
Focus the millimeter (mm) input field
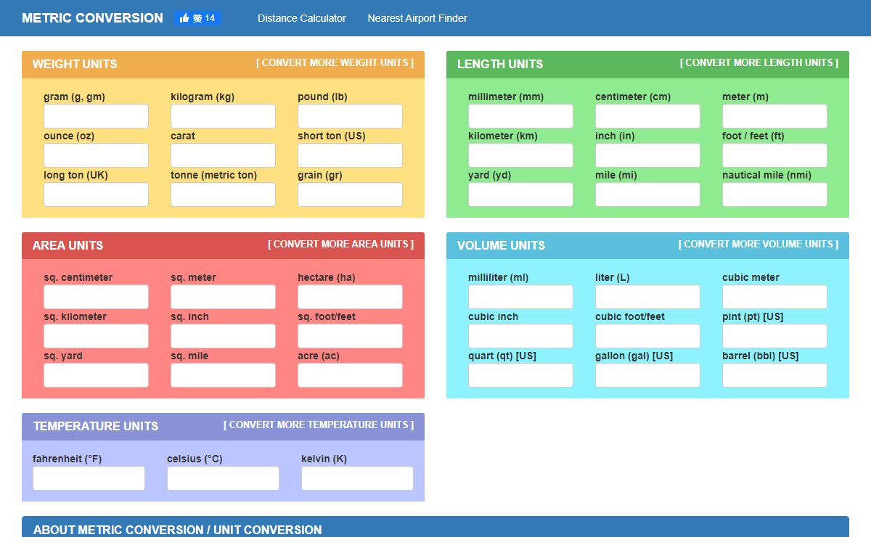point(520,116)
